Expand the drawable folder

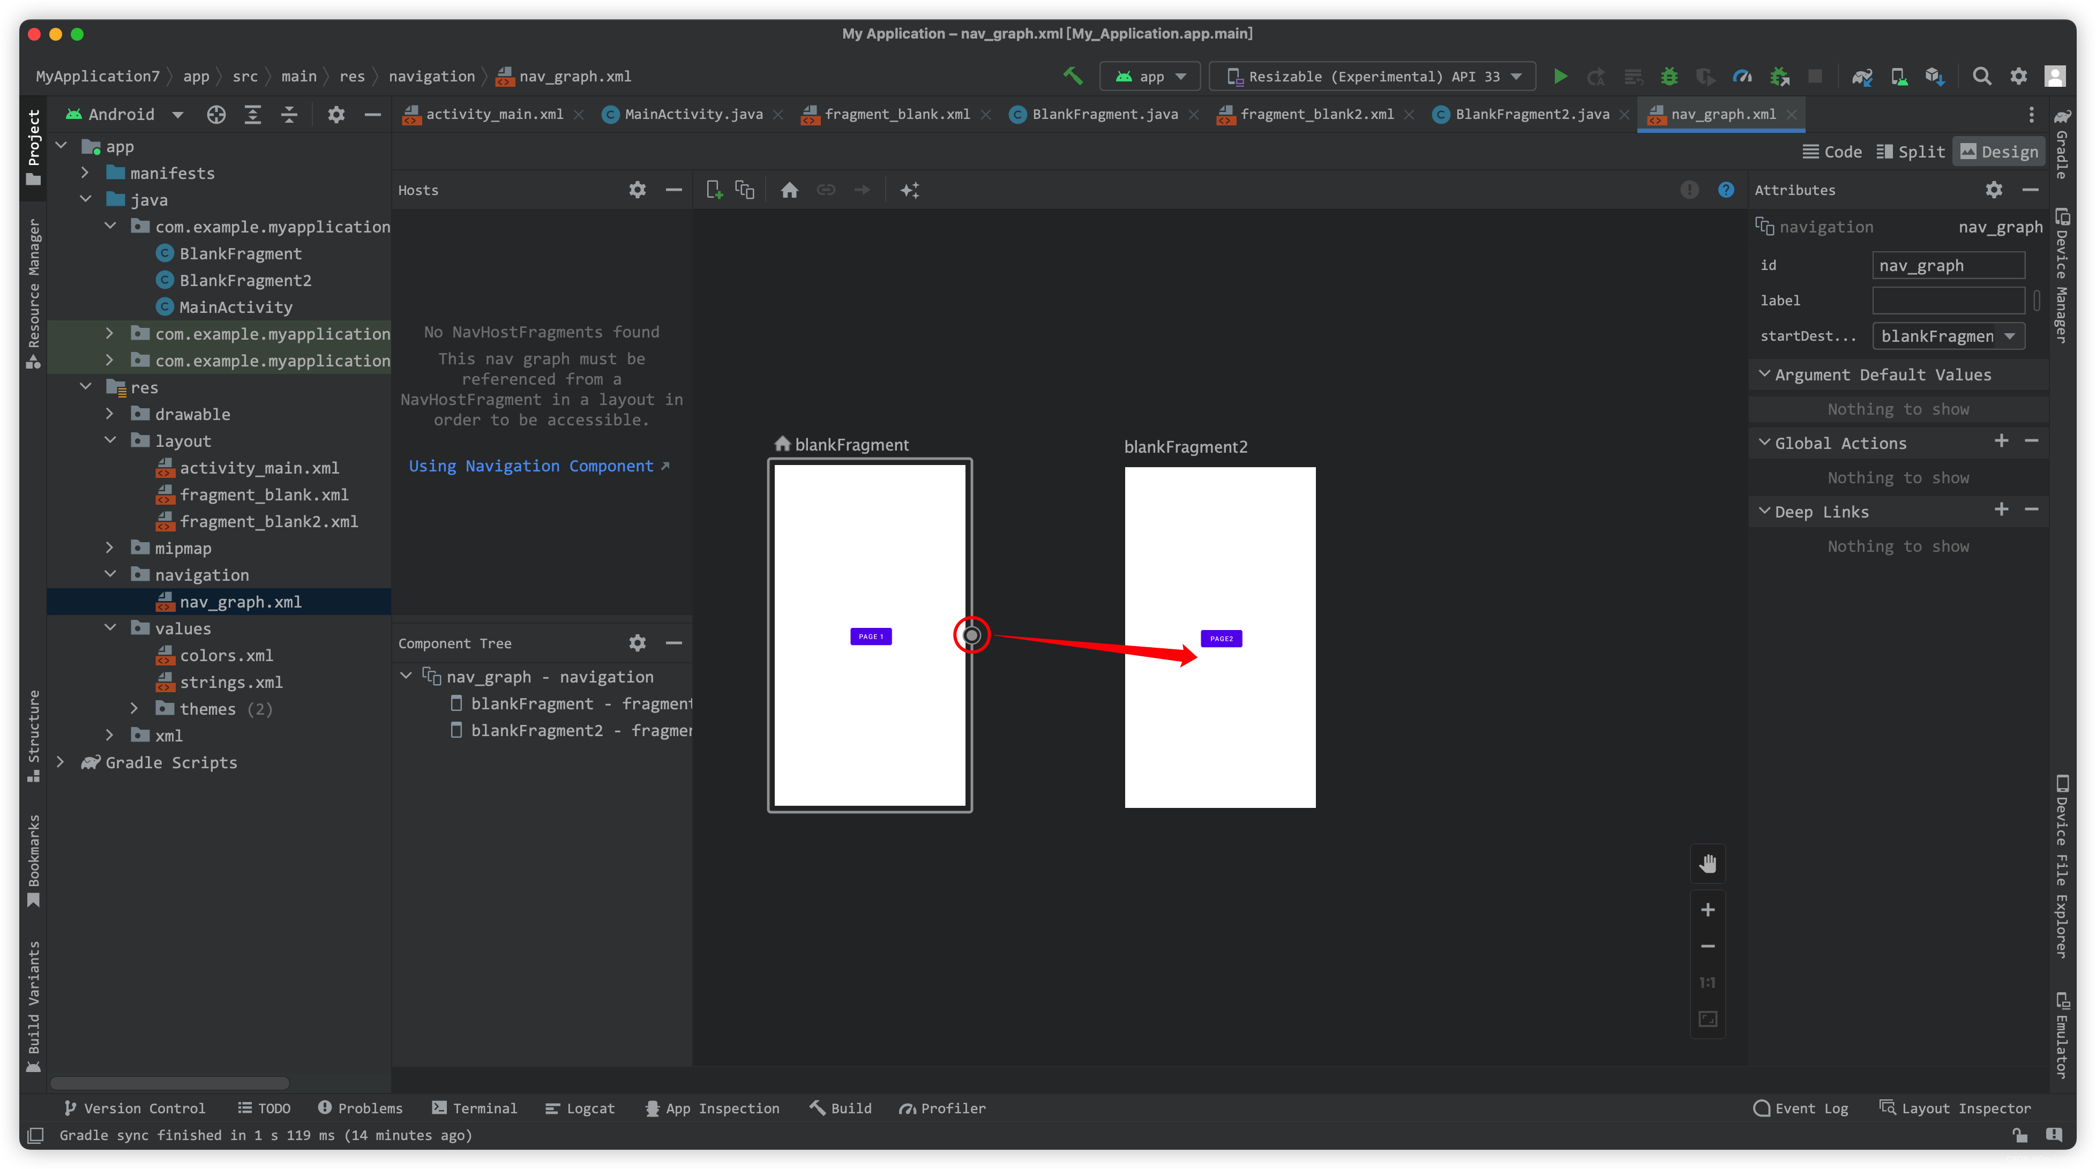pyautogui.click(x=110, y=413)
